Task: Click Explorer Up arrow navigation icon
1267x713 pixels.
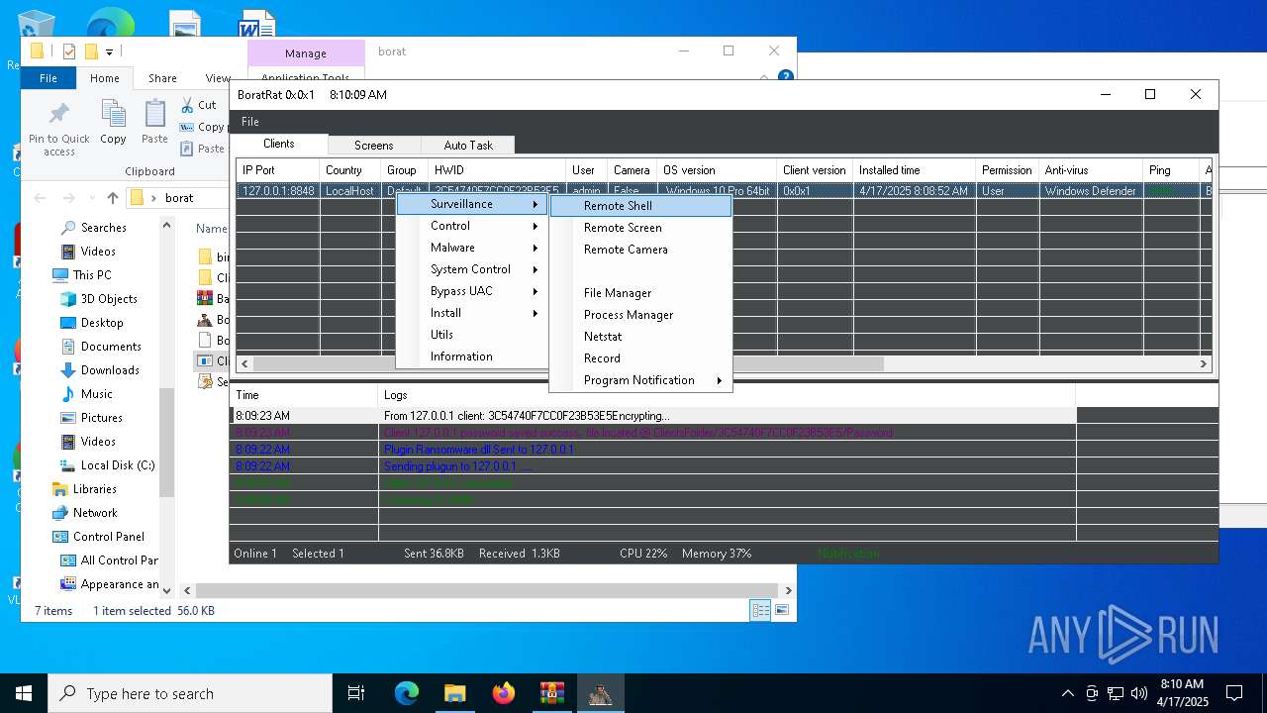Action: click(x=113, y=198)
